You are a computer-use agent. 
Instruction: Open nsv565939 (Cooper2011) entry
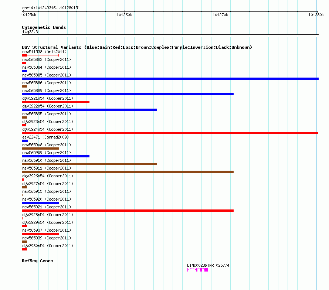click(x=47, y=238)
